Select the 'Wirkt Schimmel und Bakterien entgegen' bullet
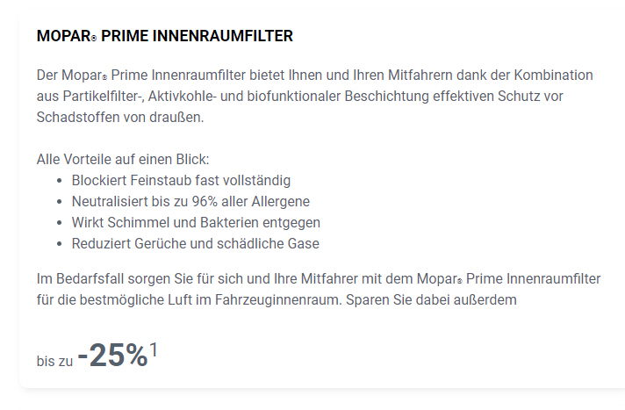 pyautogui.click(x=196, y=222)
